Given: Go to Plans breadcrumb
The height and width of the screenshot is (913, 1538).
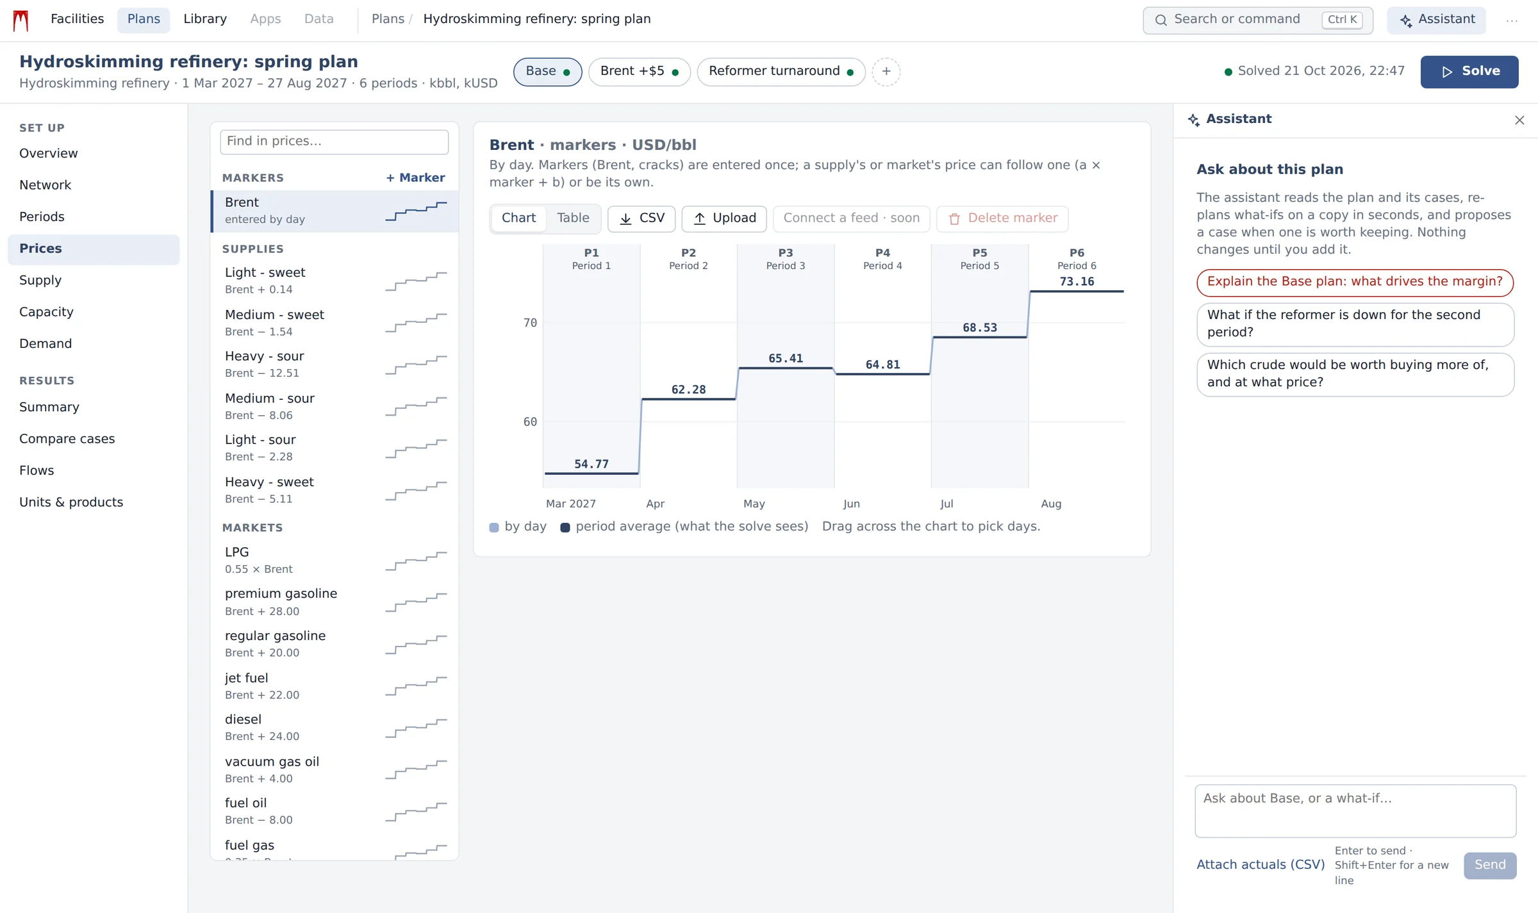Looking at the screenshot, I should pyautogui.click(x=388, y=19).
